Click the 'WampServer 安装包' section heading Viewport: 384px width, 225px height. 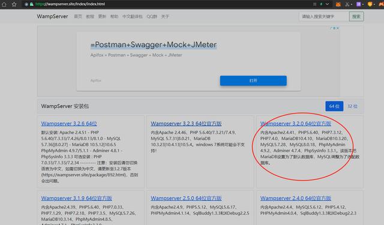click(x=65, y=106)
